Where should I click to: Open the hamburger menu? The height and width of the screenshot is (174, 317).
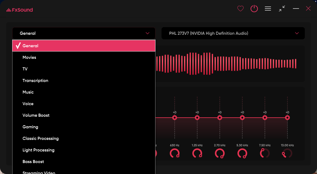pos(268,9)
